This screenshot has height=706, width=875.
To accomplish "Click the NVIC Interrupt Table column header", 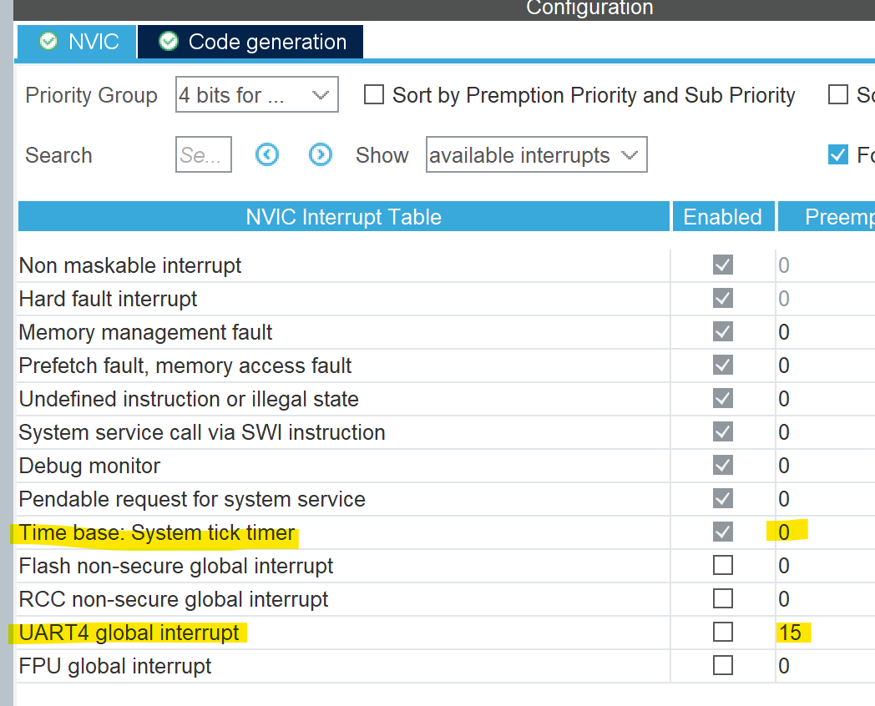I will click(x=343, y=217).
